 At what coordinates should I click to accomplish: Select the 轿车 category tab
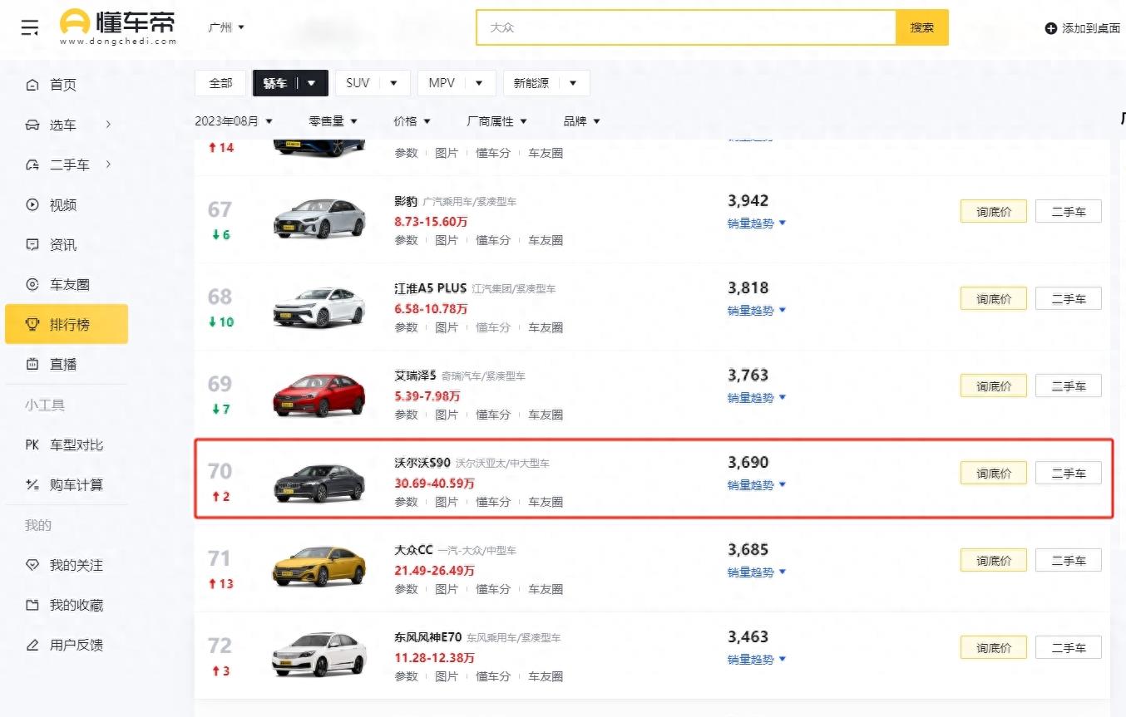tap(275, 83)
